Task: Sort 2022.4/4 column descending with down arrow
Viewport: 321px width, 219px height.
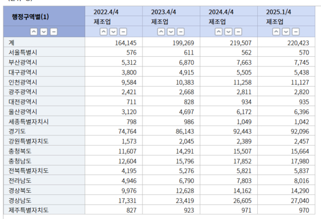Action: pyautogui.click(x=114, y=32)
